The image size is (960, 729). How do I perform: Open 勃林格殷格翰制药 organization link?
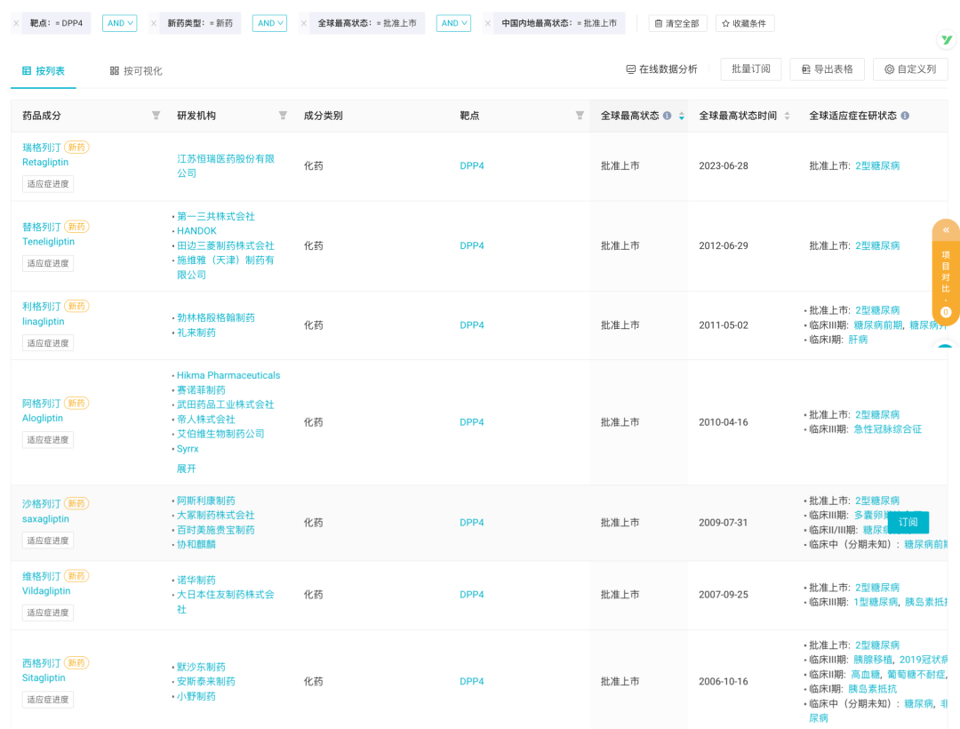click(x=215, y=317)
